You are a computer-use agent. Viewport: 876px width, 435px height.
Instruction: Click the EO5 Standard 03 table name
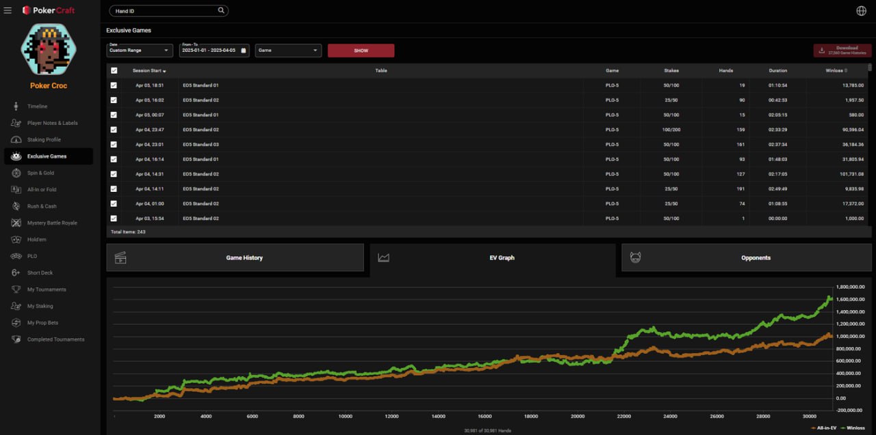[x=201, y=145]
